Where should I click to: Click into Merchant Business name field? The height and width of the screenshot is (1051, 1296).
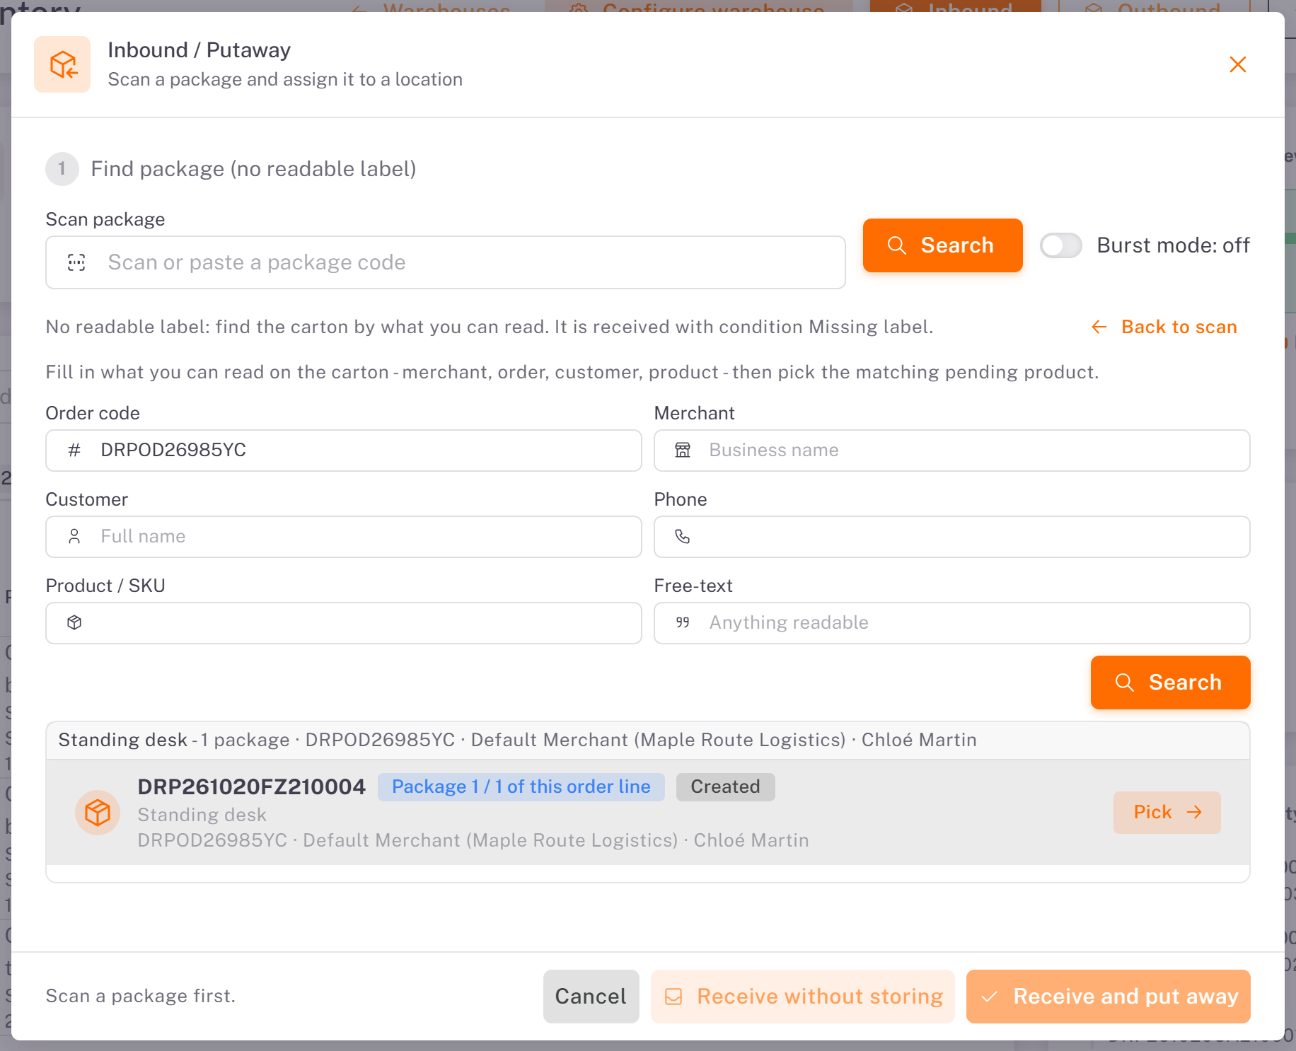coord(952,451)
